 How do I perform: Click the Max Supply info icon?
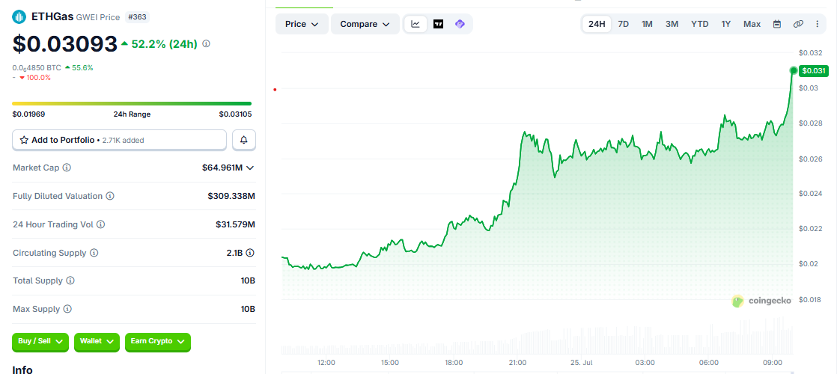coord(67,309)
